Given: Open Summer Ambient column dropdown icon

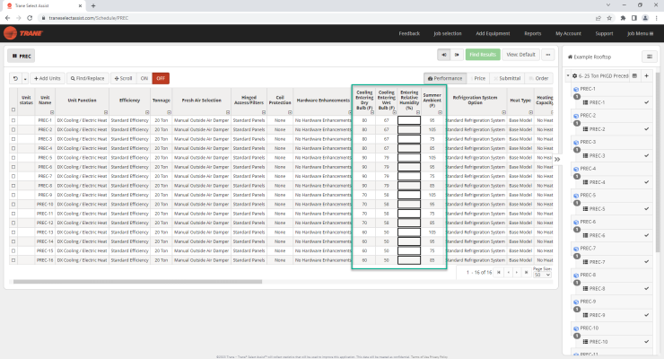Looking at the screenshot, I should click(440, 112).
